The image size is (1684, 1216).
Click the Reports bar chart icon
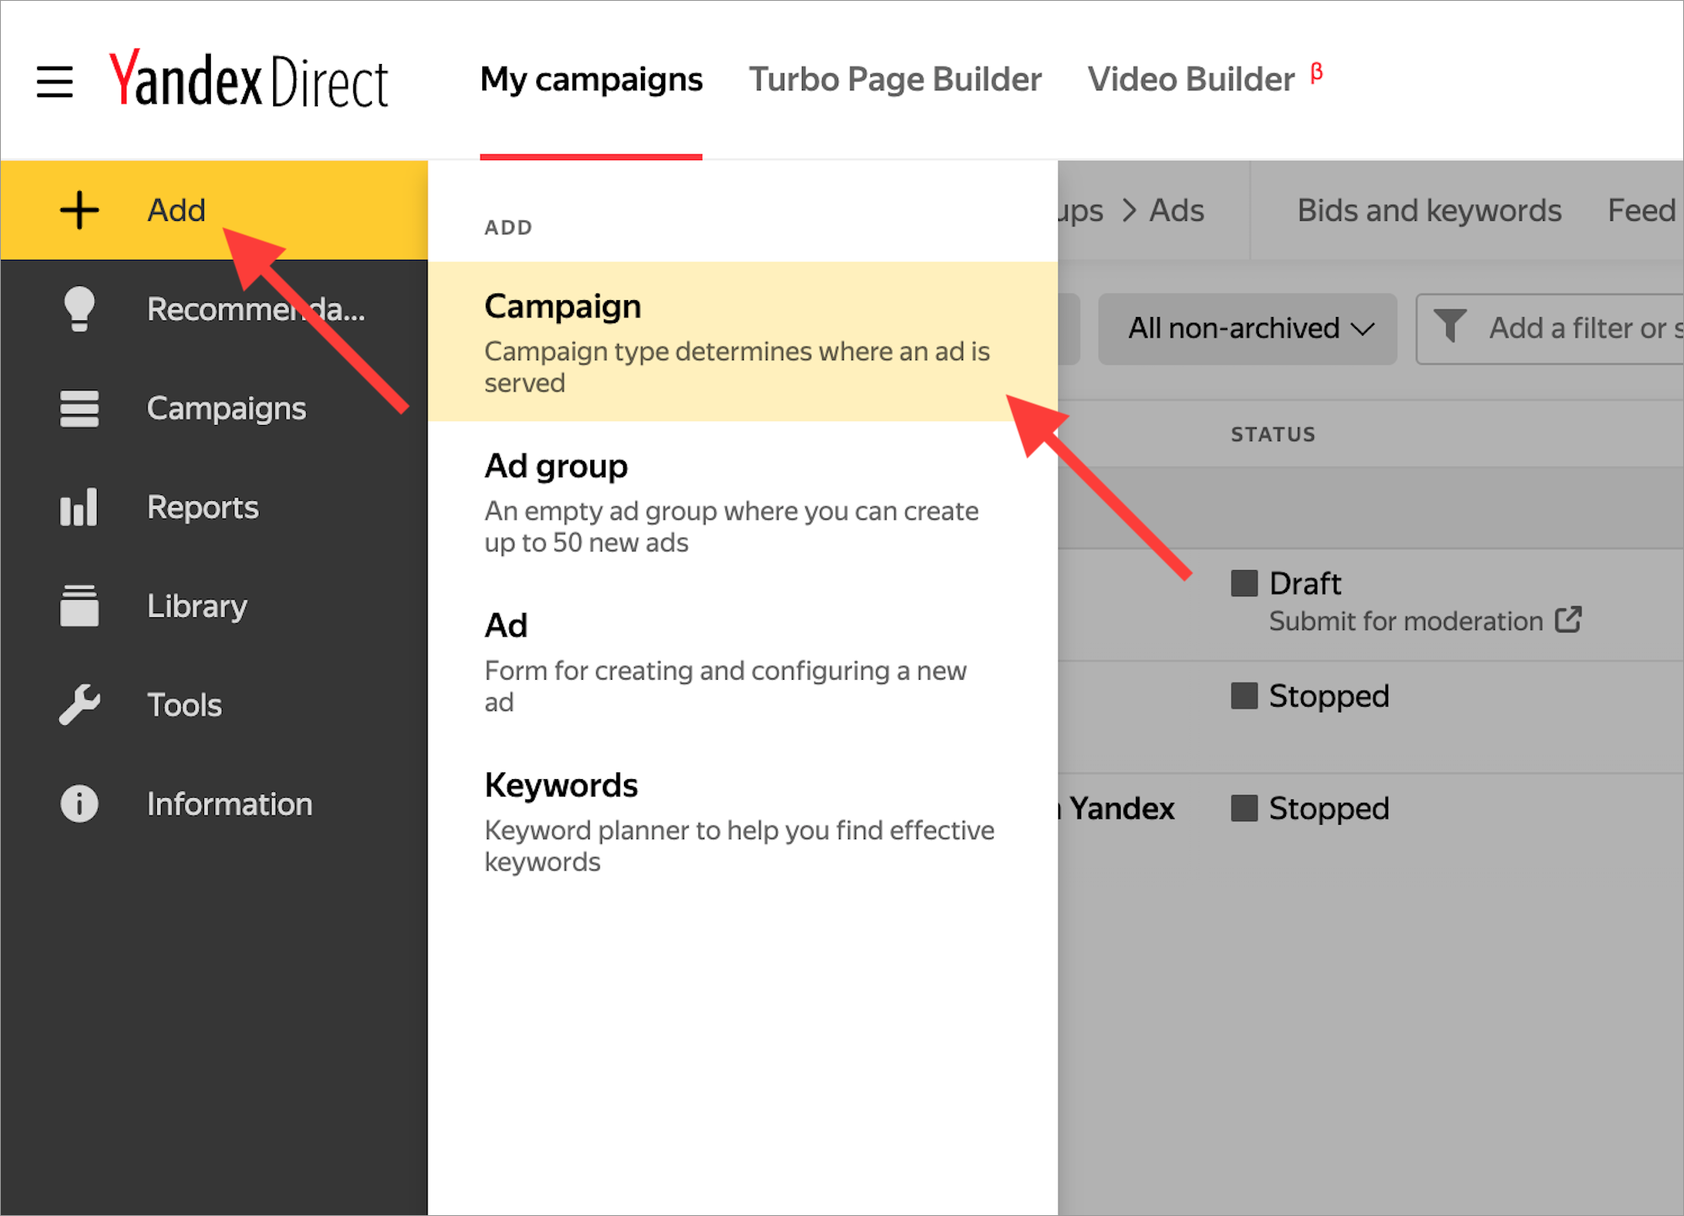(78, 508)
